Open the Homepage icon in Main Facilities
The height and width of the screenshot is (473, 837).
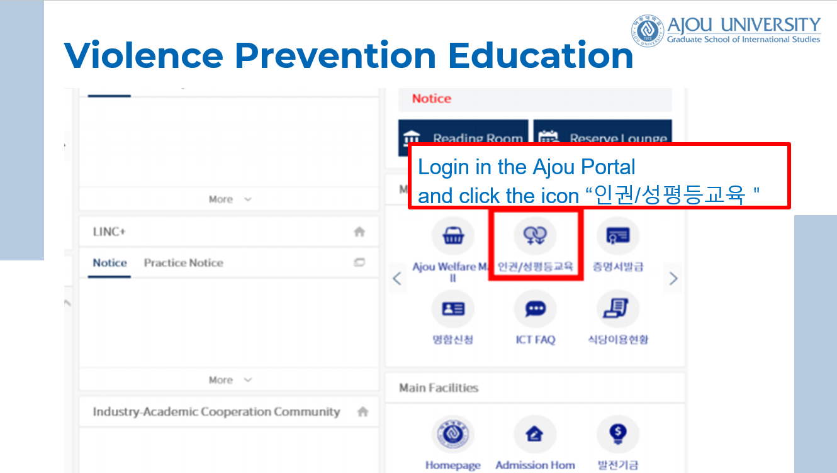(x=452, y=435)
